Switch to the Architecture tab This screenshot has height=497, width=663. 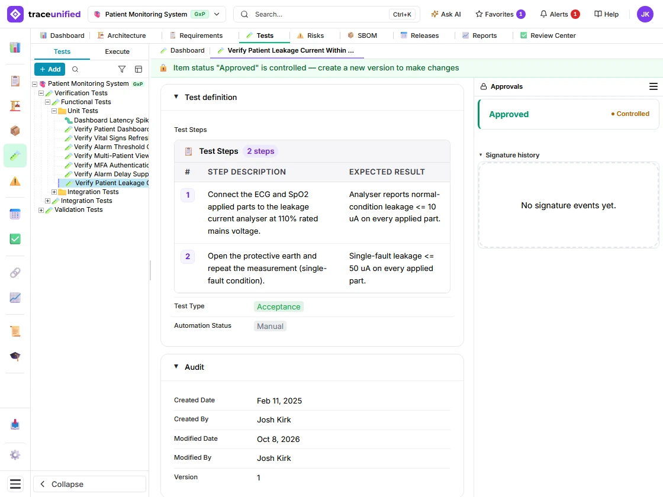click(x=122, y=35)
